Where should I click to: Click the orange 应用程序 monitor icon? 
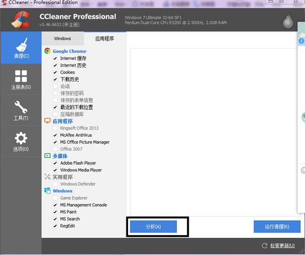coord(47,121)
